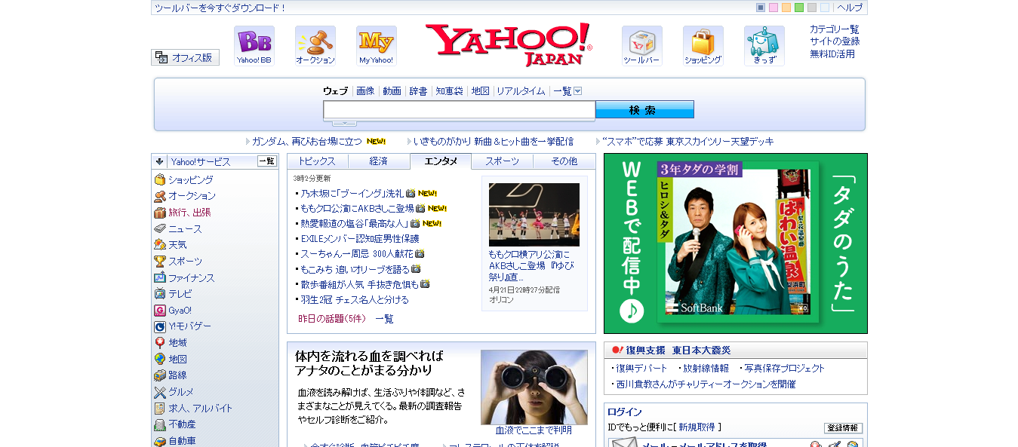Select the 画像 search tab
1018x447 pixels.
pos(365,91)
